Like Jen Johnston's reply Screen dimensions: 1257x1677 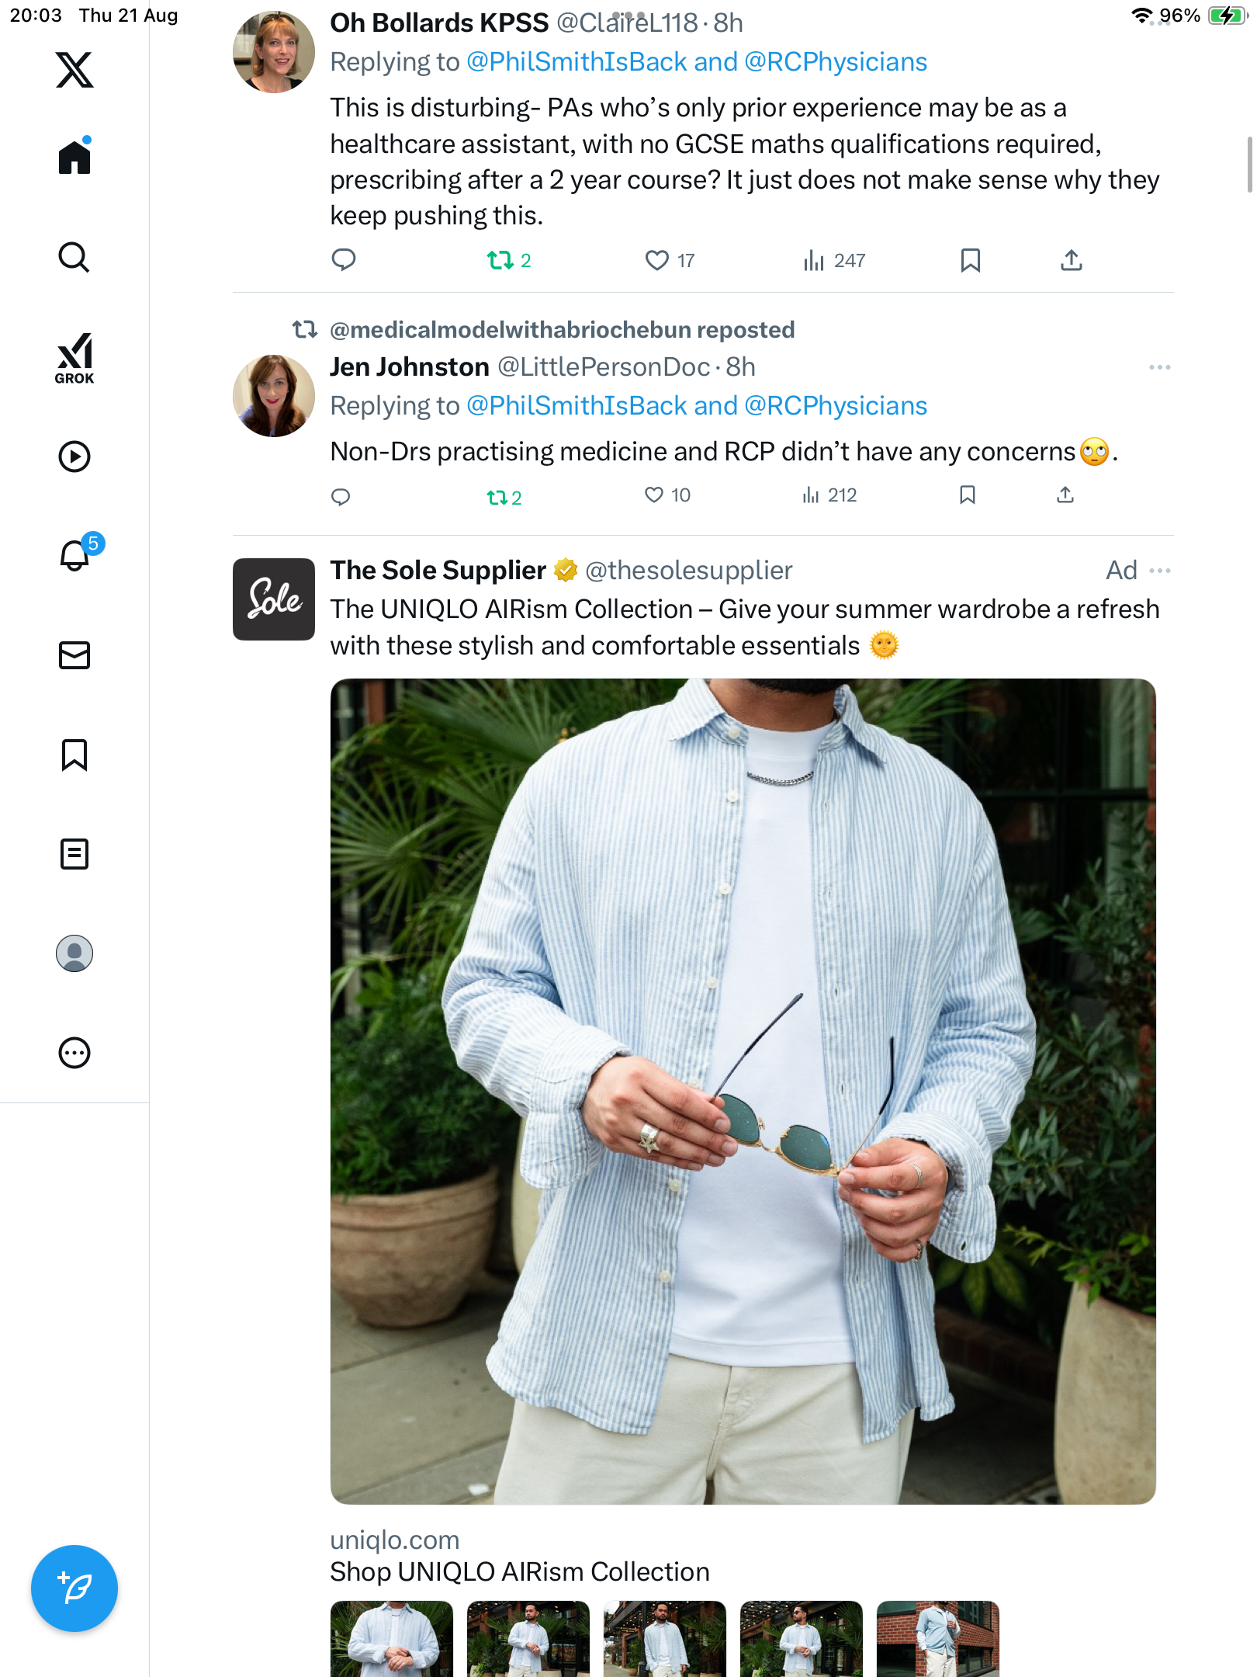tap(654, 495)
